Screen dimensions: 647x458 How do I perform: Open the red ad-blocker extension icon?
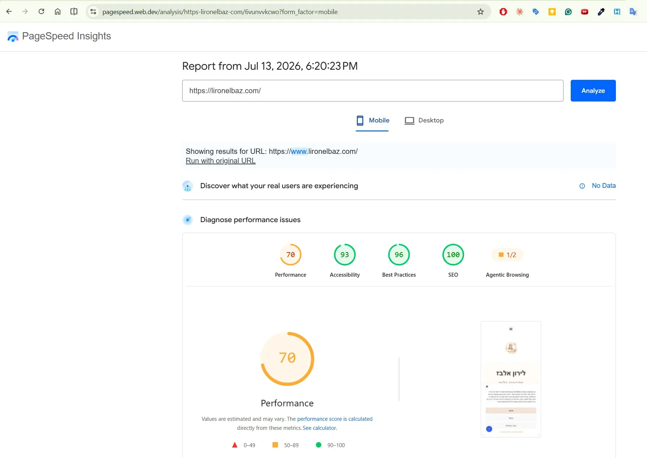pyautogui.click(x=503, y=12)
